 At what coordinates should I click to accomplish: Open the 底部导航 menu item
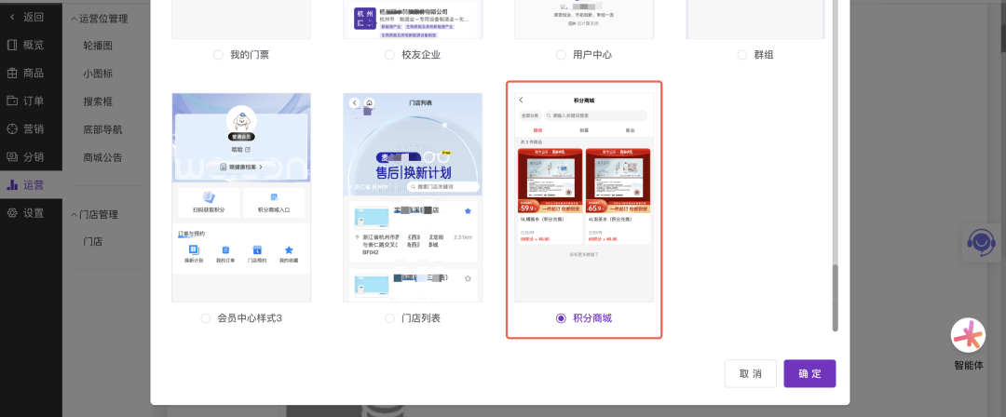tap(102, 129)
